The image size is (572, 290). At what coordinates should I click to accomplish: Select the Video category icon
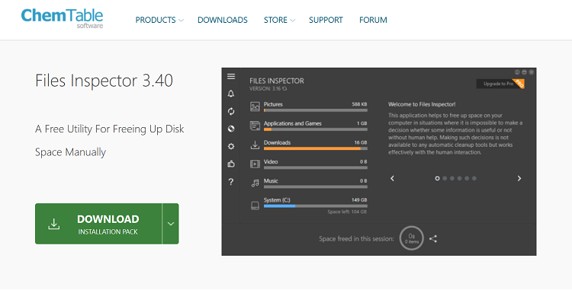(255, 164)
